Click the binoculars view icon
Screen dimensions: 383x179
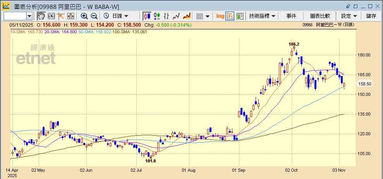(x=51, y=16)
